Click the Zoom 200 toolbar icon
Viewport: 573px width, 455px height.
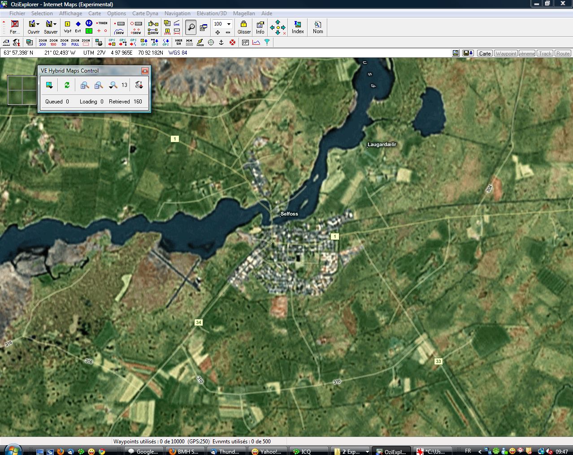[43, 42]
